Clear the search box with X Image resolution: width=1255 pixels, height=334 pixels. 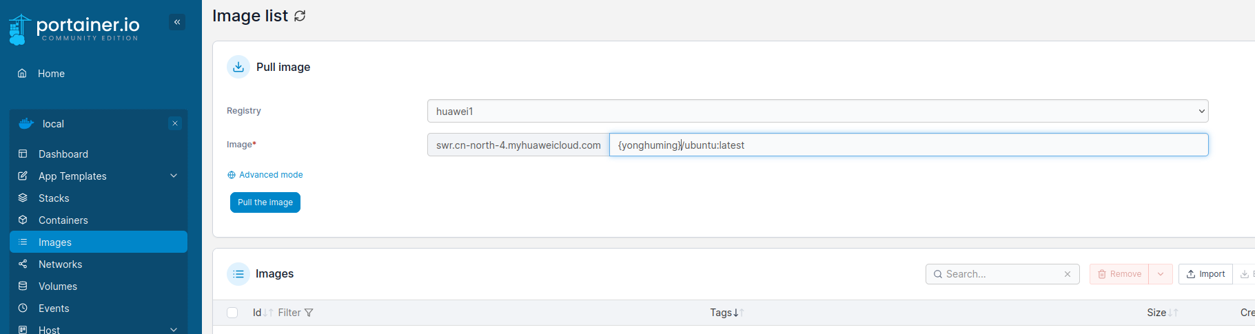pyautogui.click(x=1068, y=274)
